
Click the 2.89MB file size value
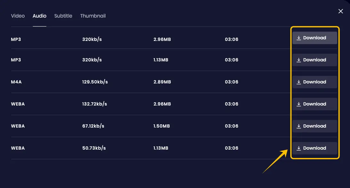click(162, 82)
